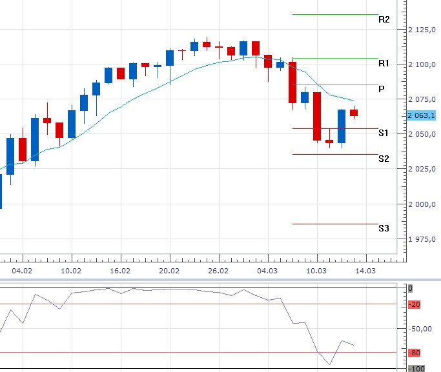Select the pivot point P label
Image resolution: width=441 pixels, height=372 pixels.
tap(382, 89)
